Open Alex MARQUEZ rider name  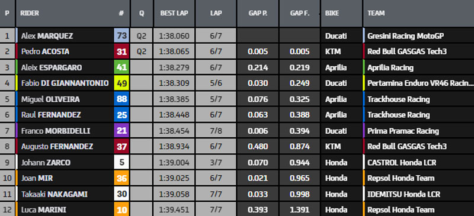(x=47, y=36)
